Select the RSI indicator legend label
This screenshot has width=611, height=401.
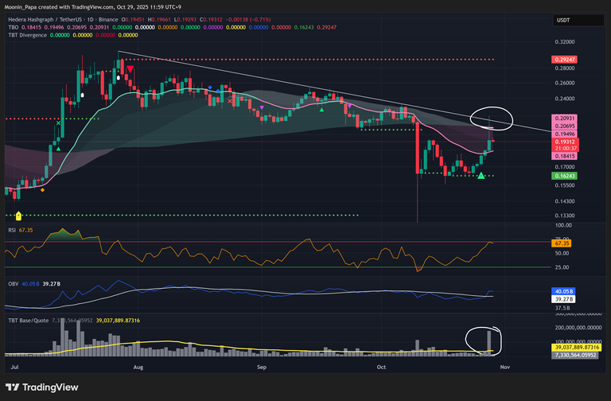click(x=10, y=231)
